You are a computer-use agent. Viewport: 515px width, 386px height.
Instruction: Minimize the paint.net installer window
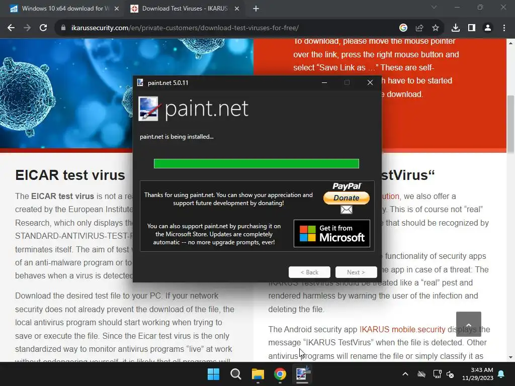(x=324, y=83)
